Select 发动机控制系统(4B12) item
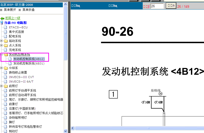The height and width of the screenshot is (133, 204). point(29,59)
